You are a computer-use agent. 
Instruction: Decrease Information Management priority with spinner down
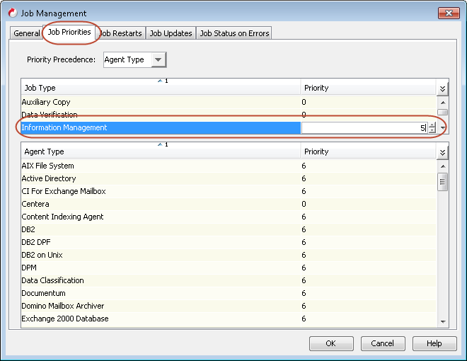[432, 131]
